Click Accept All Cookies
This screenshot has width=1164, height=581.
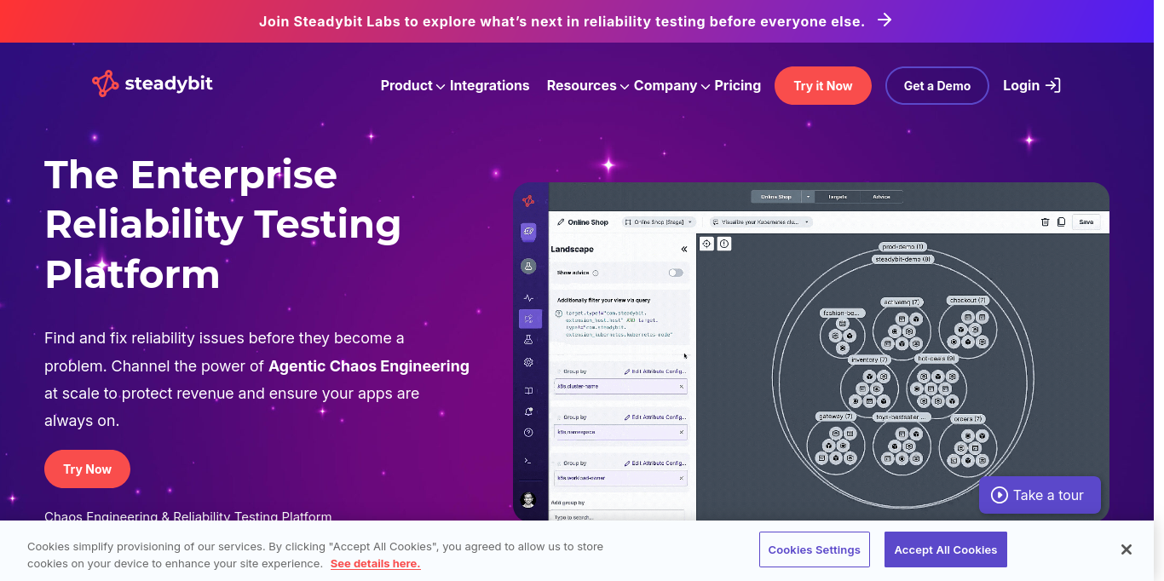pyautogui.click(x=946, y=549)
